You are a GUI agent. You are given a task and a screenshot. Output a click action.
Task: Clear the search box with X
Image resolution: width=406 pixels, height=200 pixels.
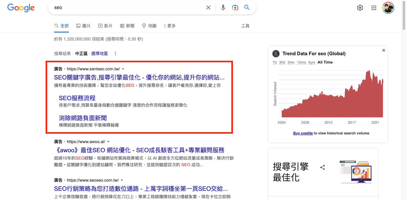[x=208, y=8]
